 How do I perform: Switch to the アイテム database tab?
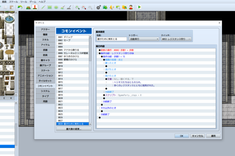[x=45, y=45]
